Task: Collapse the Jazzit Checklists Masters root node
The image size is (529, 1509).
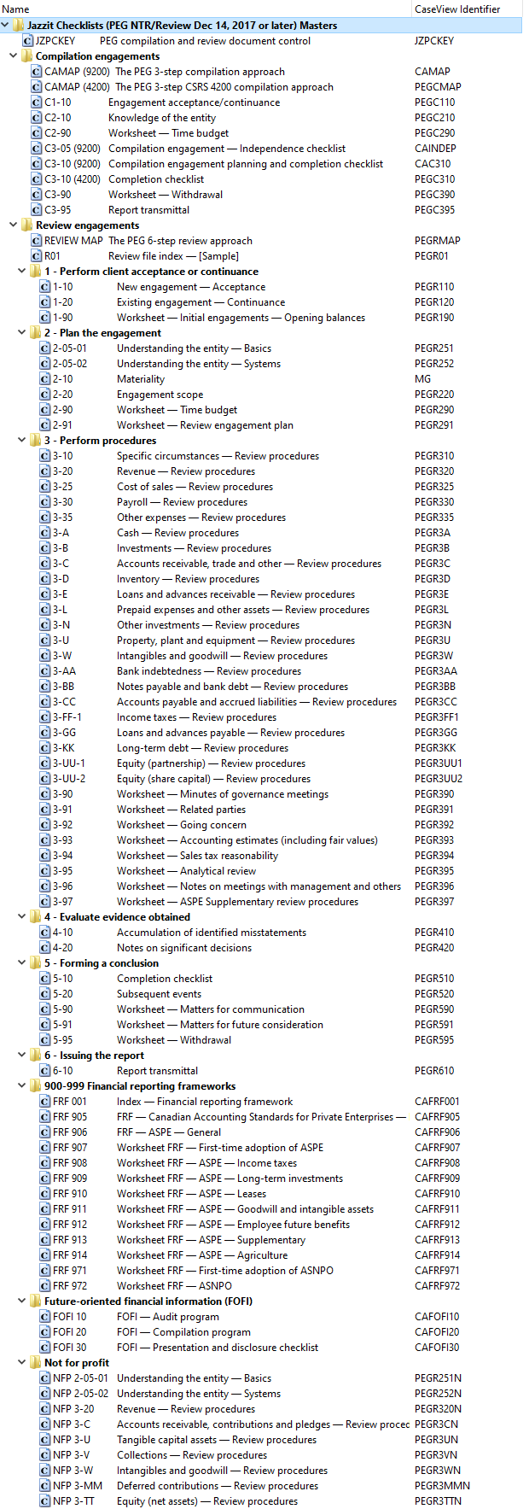Action: click(5, 26)
